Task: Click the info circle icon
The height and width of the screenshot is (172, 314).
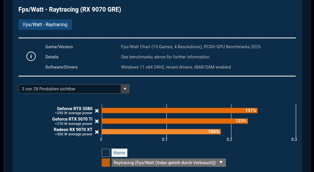Action: click(31, 56)
